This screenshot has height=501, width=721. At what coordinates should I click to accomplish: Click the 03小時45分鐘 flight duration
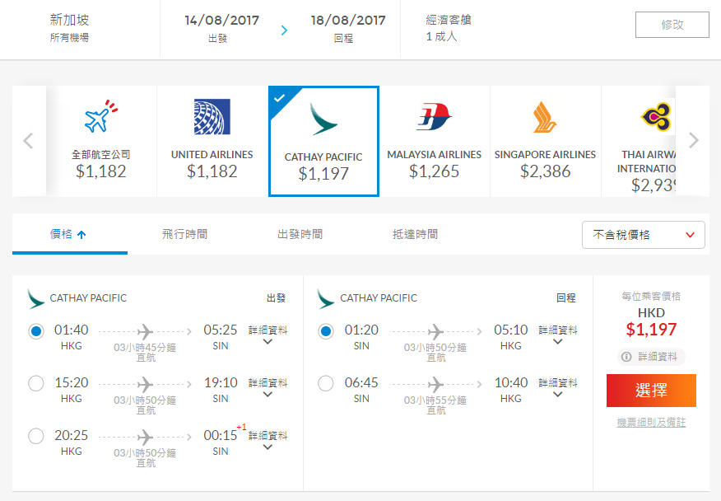pyautogui.click(x=145, y=348)
